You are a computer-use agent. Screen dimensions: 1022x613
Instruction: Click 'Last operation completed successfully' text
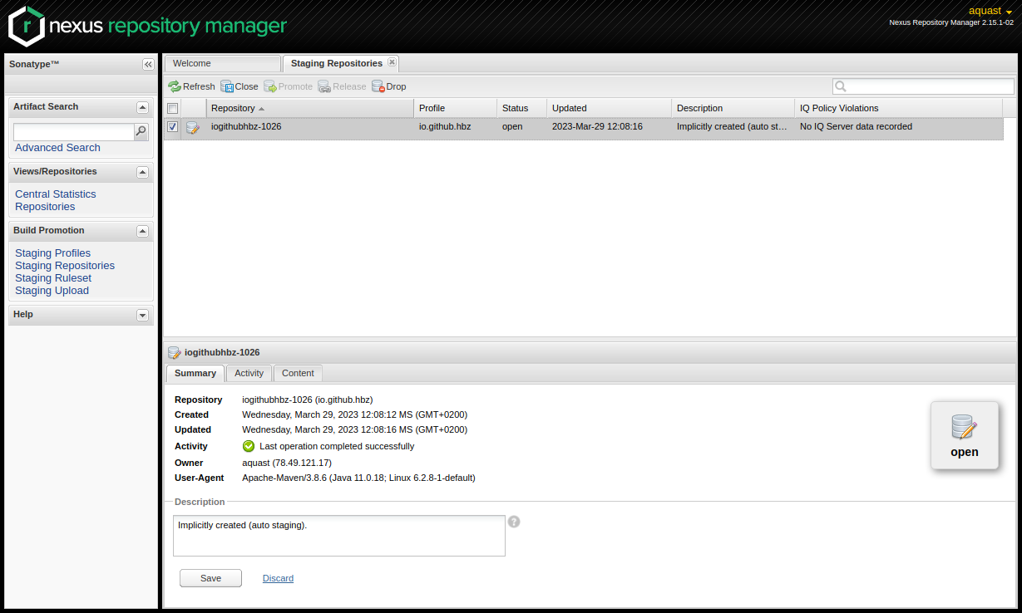337,446
